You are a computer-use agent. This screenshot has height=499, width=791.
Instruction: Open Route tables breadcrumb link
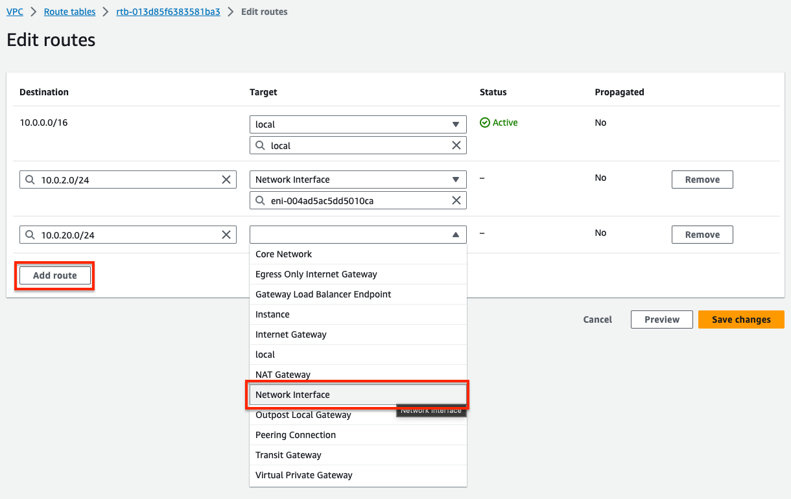69,12
